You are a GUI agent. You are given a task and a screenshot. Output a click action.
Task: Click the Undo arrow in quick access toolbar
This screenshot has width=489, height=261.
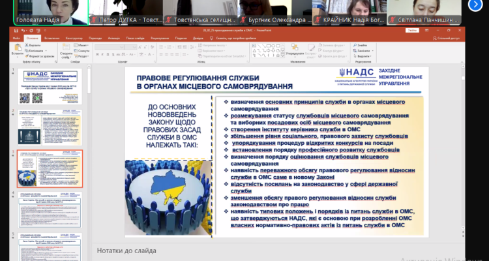(22, 31)
